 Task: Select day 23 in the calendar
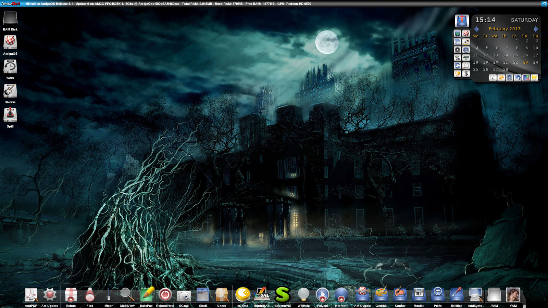click(525, 62)
